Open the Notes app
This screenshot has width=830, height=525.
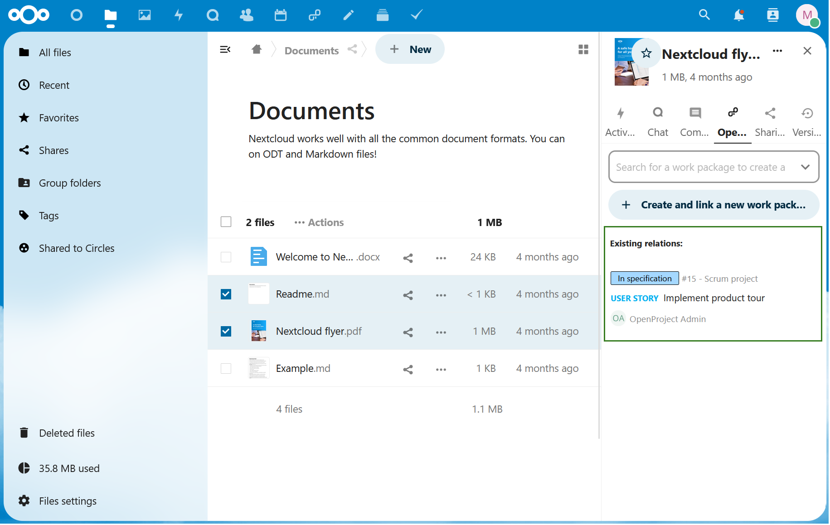tap(348, 15)
